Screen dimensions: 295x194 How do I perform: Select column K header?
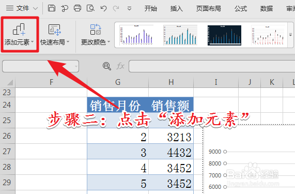click(x=272, y=82)
